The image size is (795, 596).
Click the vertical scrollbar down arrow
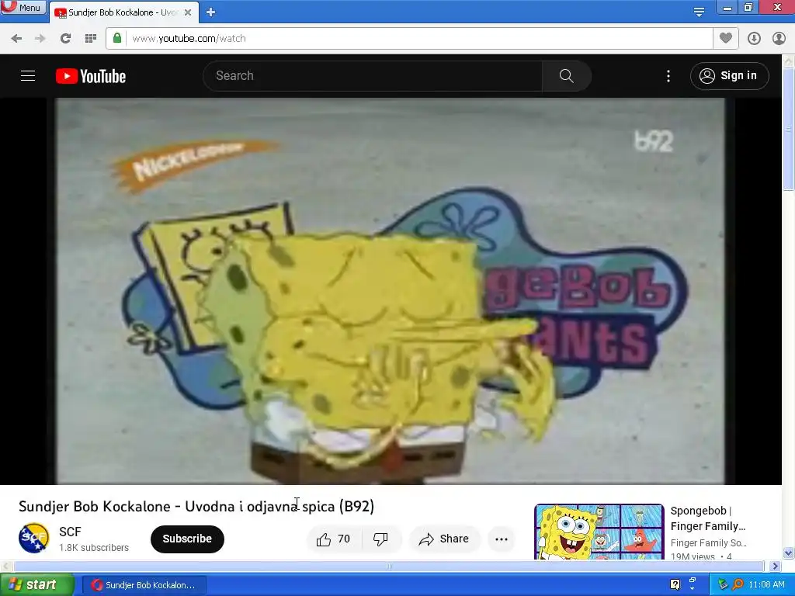pyautogui.click(x=789, y=553)
